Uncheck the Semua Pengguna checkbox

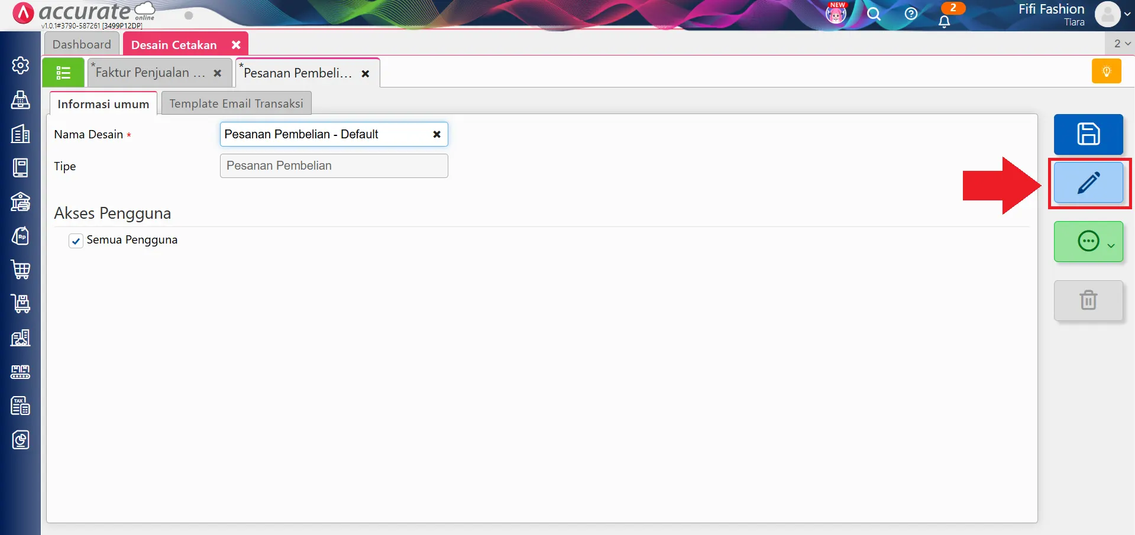pos(76,241)
